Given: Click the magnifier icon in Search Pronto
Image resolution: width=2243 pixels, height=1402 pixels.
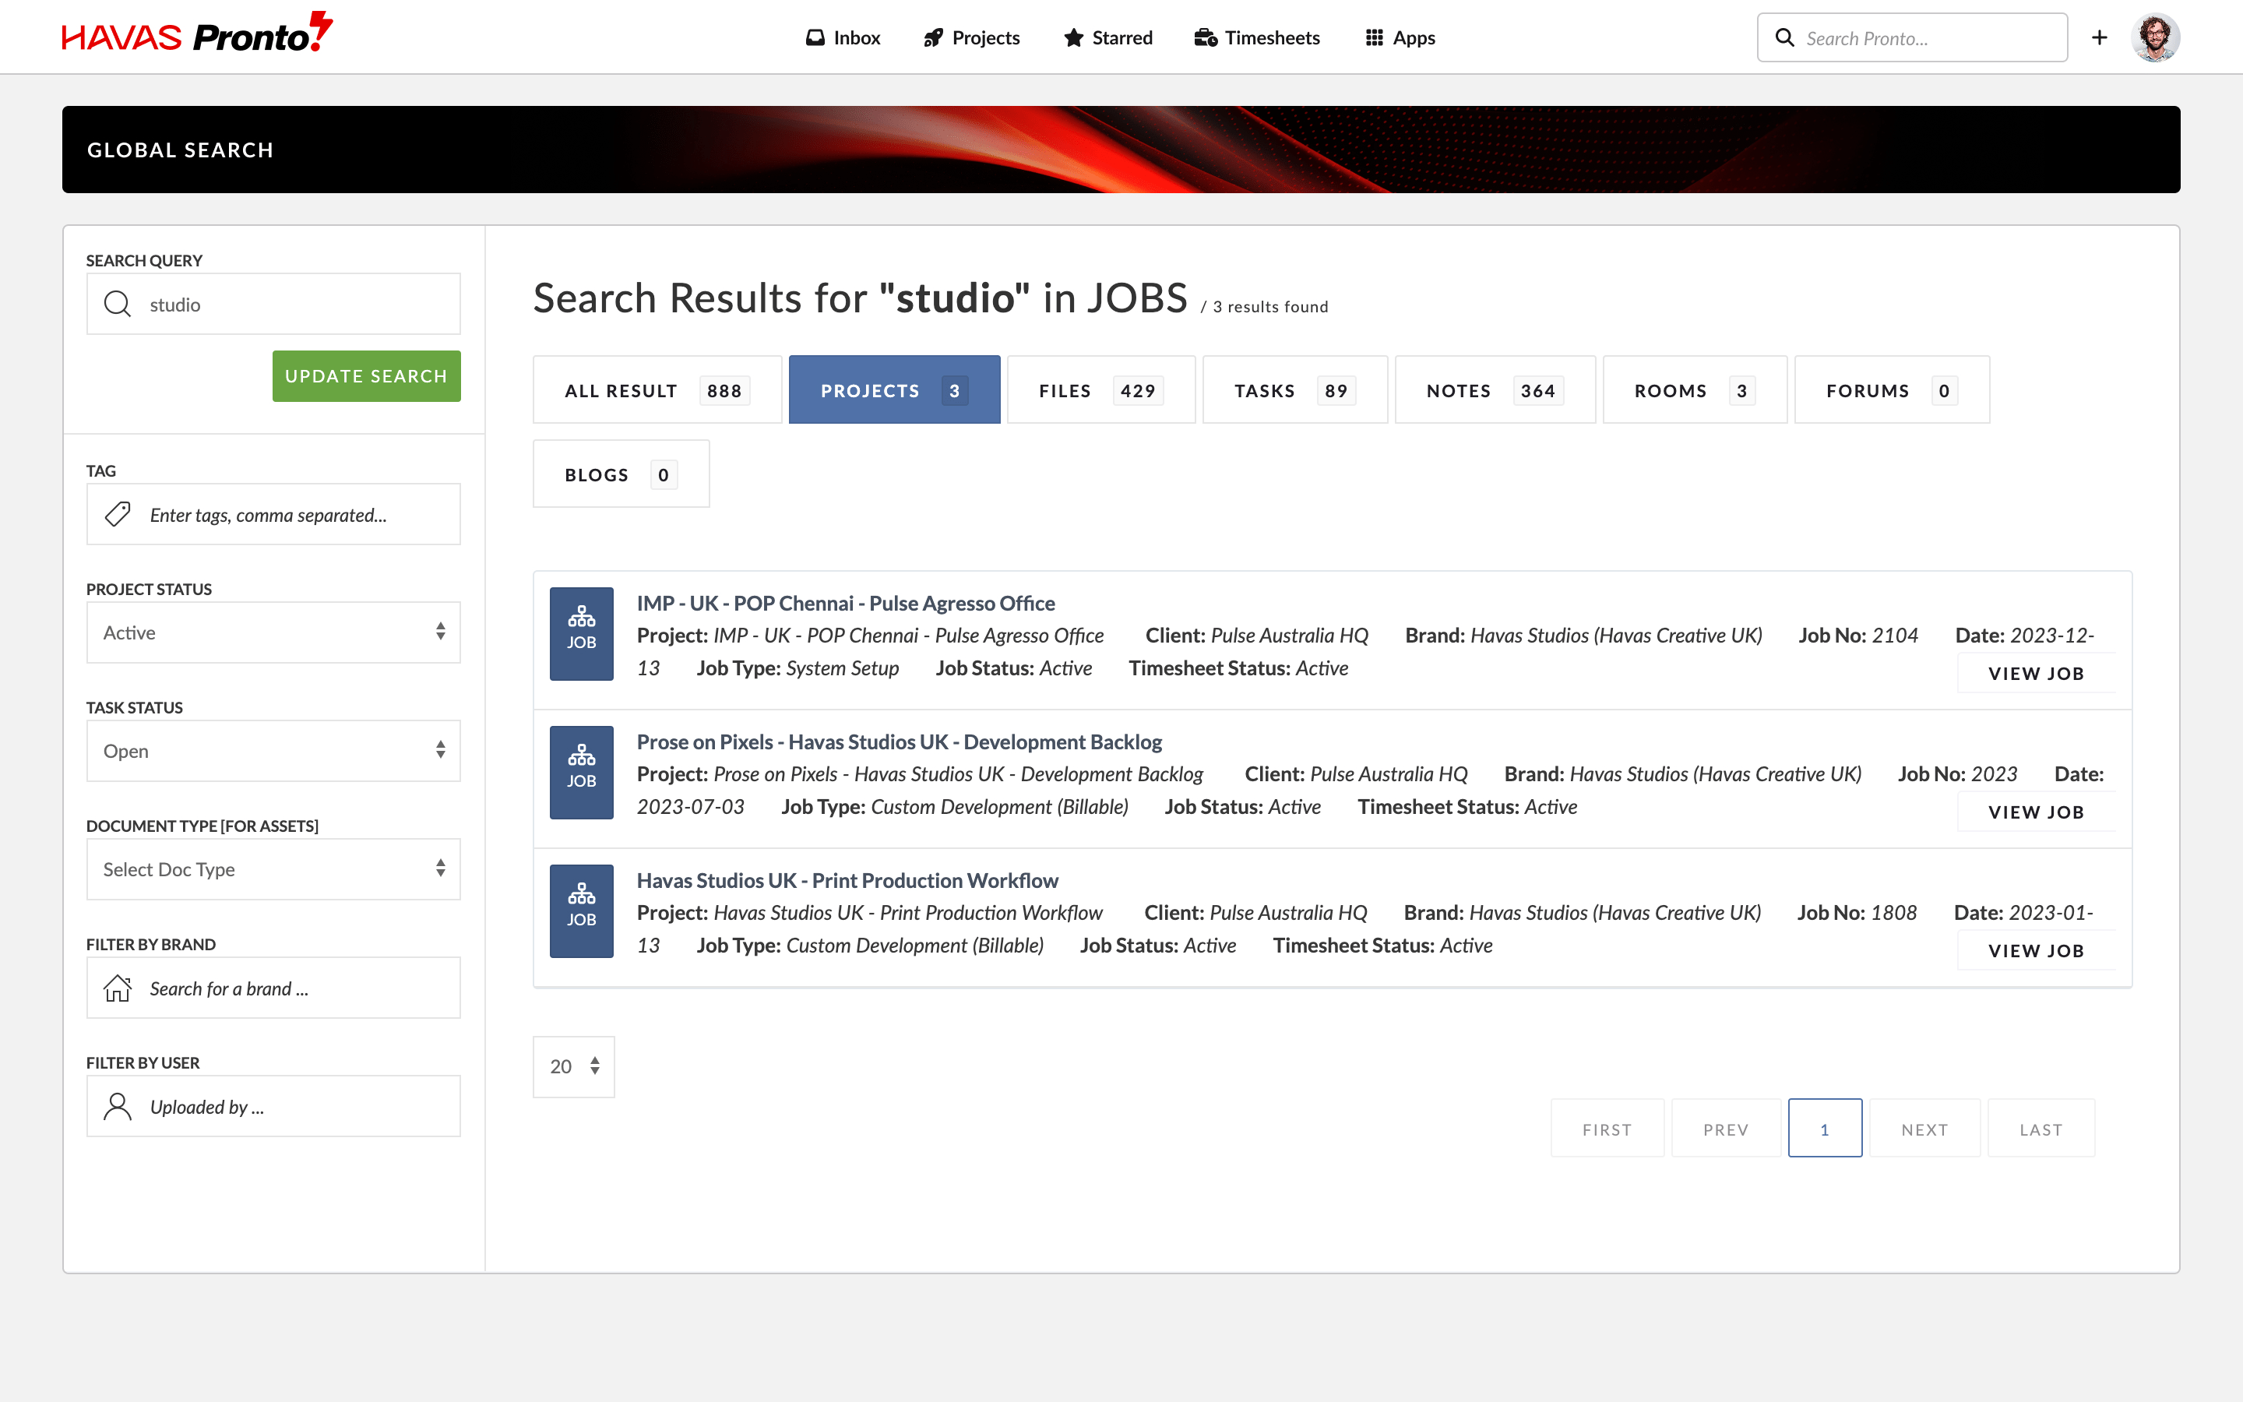Looking at the screenshot, I should click(x=1784, y=38).
